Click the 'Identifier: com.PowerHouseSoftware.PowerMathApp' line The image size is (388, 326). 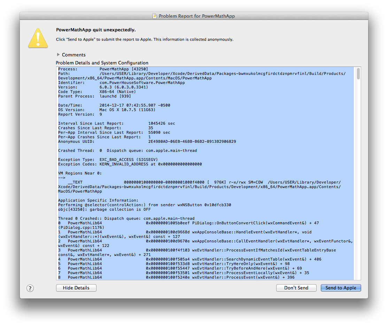point(122,83)
